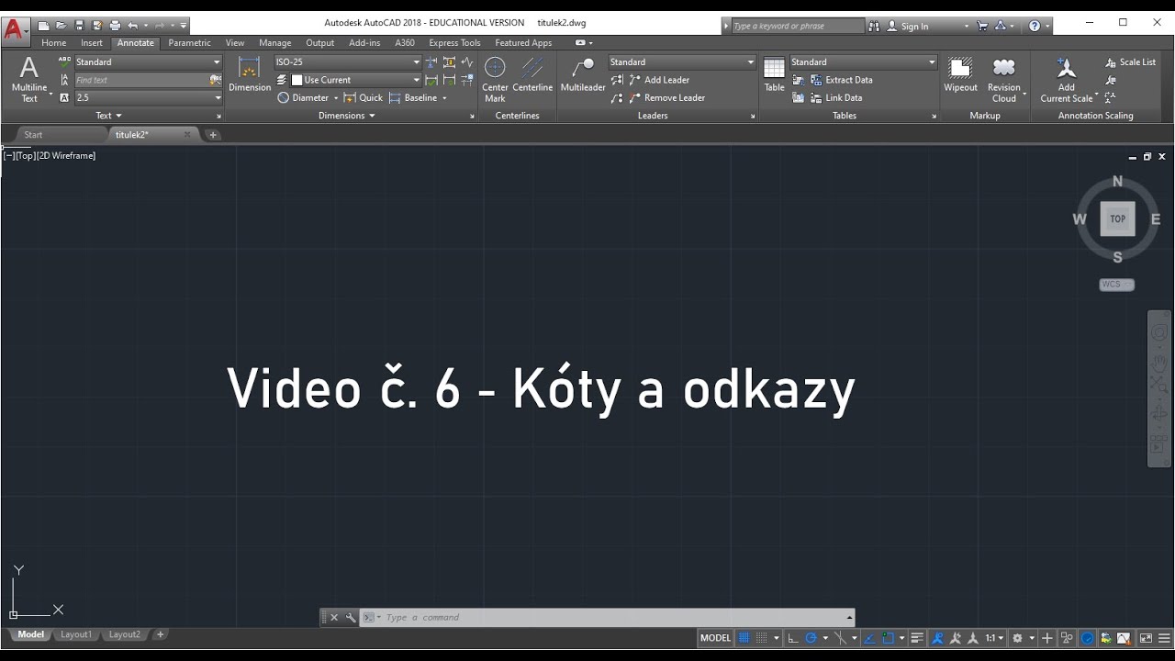Screen dimensions: 1175x661
Task: Insert a Table
Action: (x=775, y=73)
